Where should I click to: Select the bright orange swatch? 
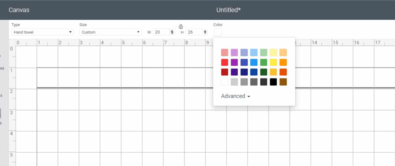[x=283, y=62]
